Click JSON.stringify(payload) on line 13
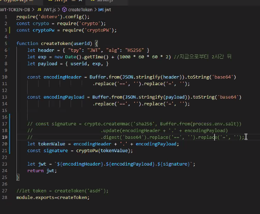This screenshot has width=260, height=214. 156,97
